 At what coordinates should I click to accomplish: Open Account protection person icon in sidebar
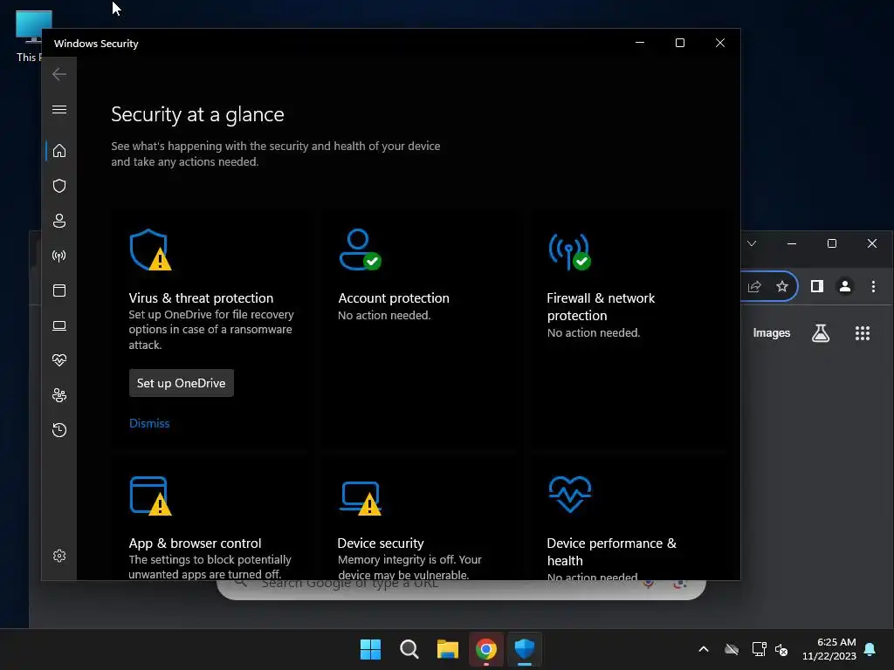tap(59, 221)
